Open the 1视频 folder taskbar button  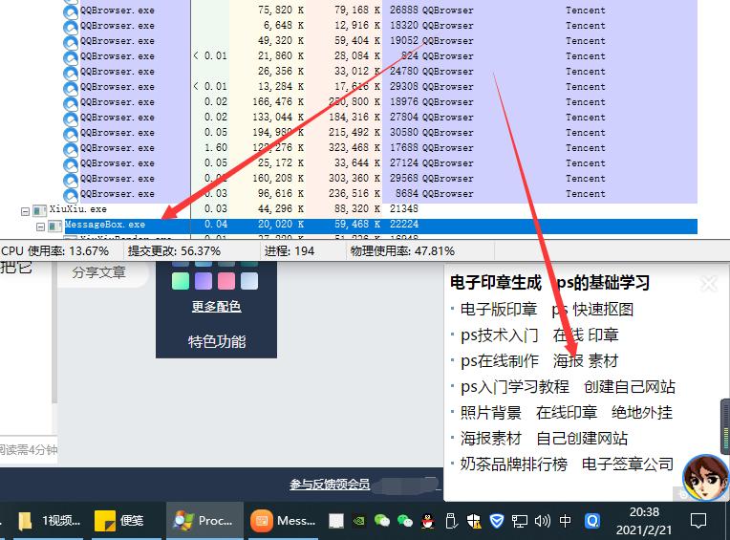click(x=50, y=521)
